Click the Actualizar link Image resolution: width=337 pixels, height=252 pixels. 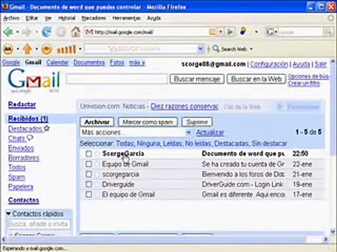tap(210, 133)
